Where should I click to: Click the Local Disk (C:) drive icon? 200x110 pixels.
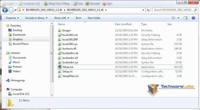10,94
